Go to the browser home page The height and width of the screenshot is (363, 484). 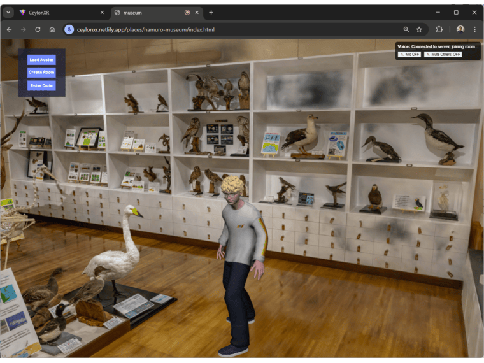[x=52, y=29]
